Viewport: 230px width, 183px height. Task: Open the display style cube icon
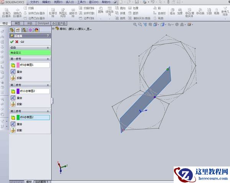click(x=163, y=25)
